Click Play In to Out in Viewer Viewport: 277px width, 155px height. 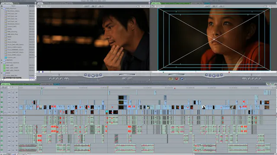pos(89,75)
